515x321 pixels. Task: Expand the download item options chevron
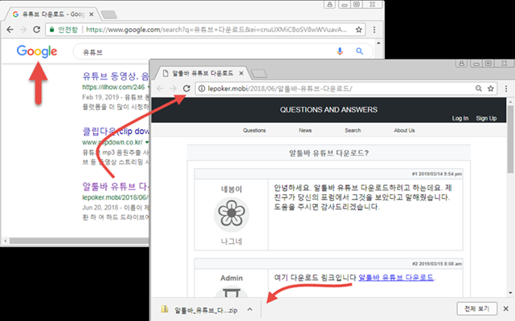pyautogui.click(x=250, y=309)
